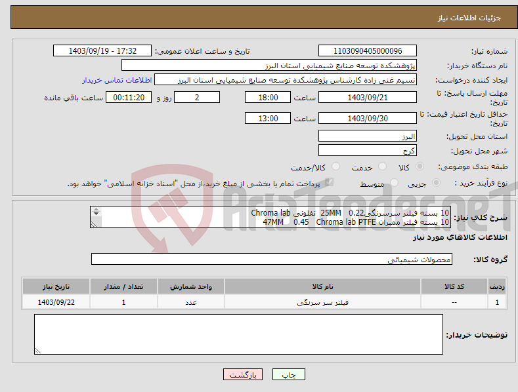518x392 pixels.
Task: Click the کد کالا column header
Action: point(454,286)
